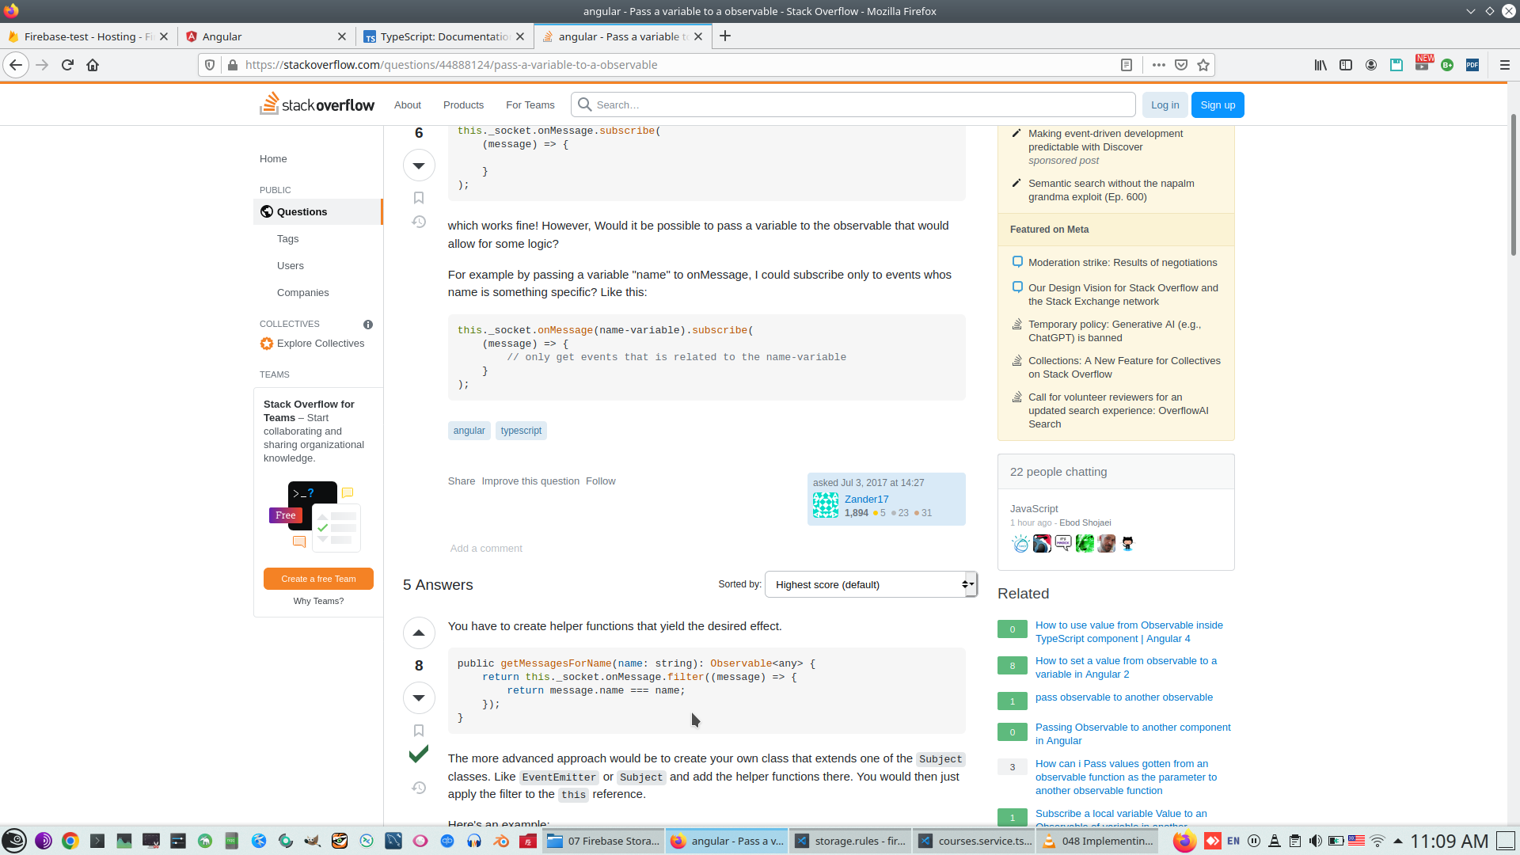Toggle the Firefox sidebars button
Screen dimensions: 1520x855
pos(1345,65)
